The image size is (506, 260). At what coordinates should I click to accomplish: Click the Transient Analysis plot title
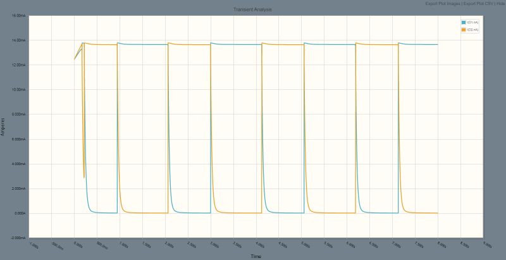click(252, 9)
